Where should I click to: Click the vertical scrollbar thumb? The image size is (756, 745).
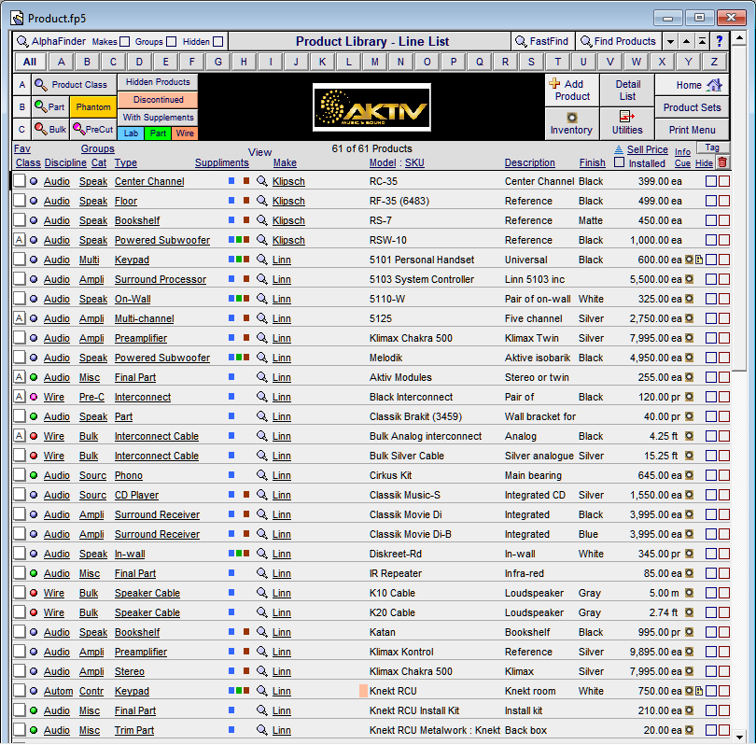739,207
